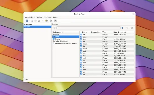Viewport: 154px width, 95px height.
Task: Click the Edit snapshot name icon
Action: click(35, 21)
